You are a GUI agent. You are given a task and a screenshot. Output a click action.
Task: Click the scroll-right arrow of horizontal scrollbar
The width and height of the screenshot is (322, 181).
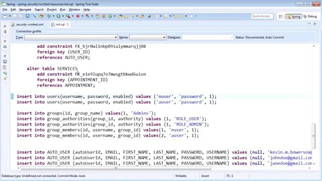[309, 168]
